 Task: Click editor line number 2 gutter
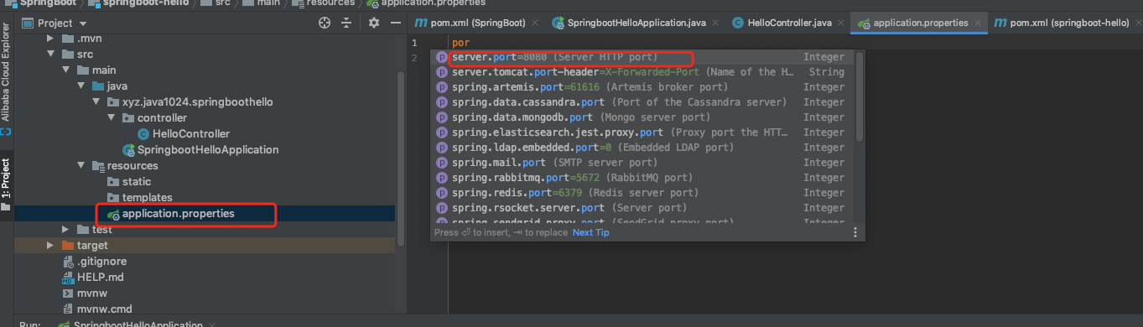[414, 57]
